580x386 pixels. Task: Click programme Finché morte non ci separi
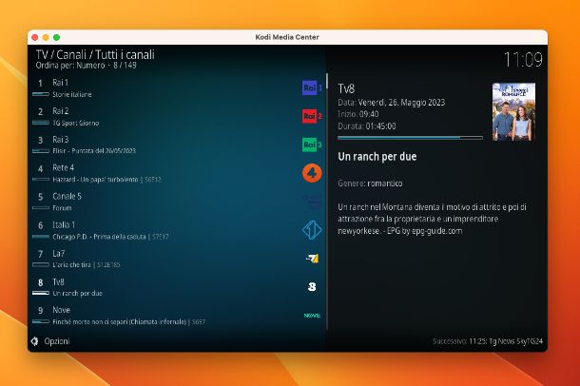click(x=119, y=321)
